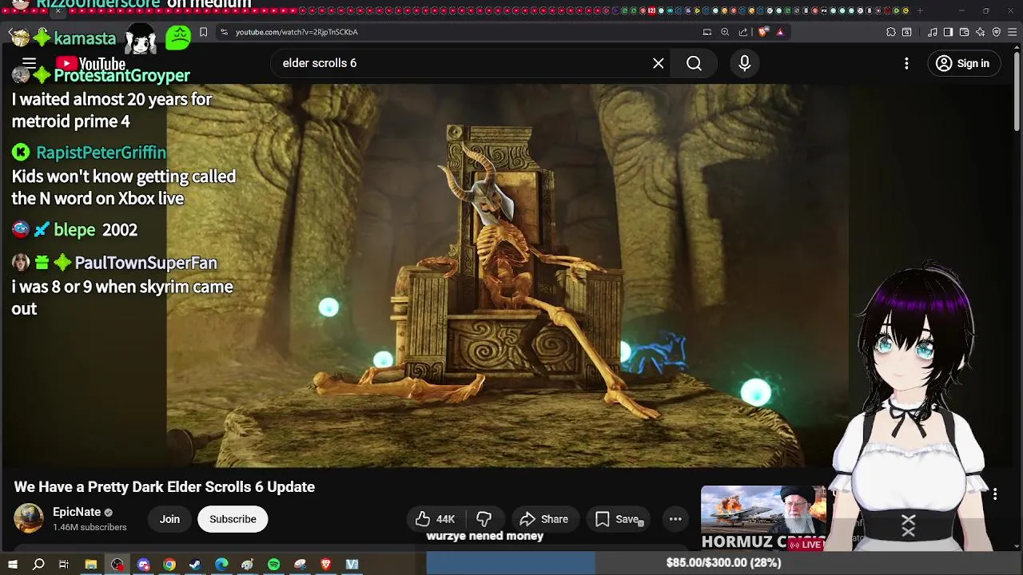
Task: Save the video to a playlist
Action: tap(617, 519)
